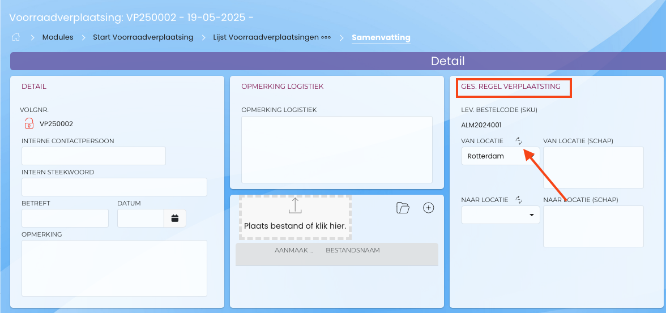Viewport: 666px width, 313px height.
Task: Open the folder icon in file panel
Action: 403,208
